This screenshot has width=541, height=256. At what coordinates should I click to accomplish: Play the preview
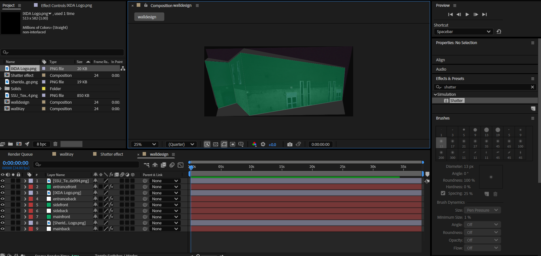pyautogui.click(x=467, y=14)
